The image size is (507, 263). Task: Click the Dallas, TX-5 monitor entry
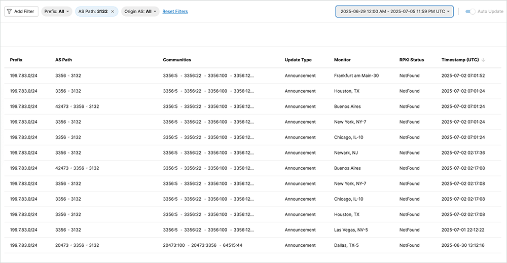point(346,245)
